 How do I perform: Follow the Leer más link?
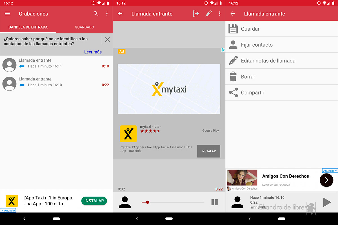click(x=93, y=52)
